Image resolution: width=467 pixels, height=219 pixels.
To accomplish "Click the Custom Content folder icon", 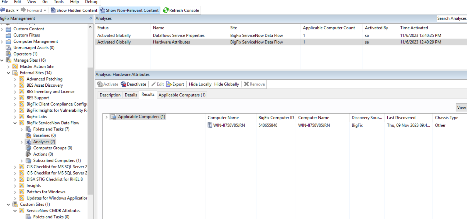I will pyautogui.click(x=9, y=29).
